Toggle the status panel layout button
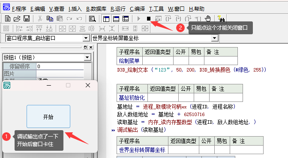The image size is (288, 158). [x=116, y=19]
